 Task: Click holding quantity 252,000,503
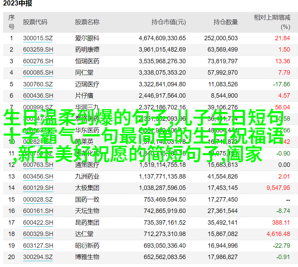coord(221,38)
